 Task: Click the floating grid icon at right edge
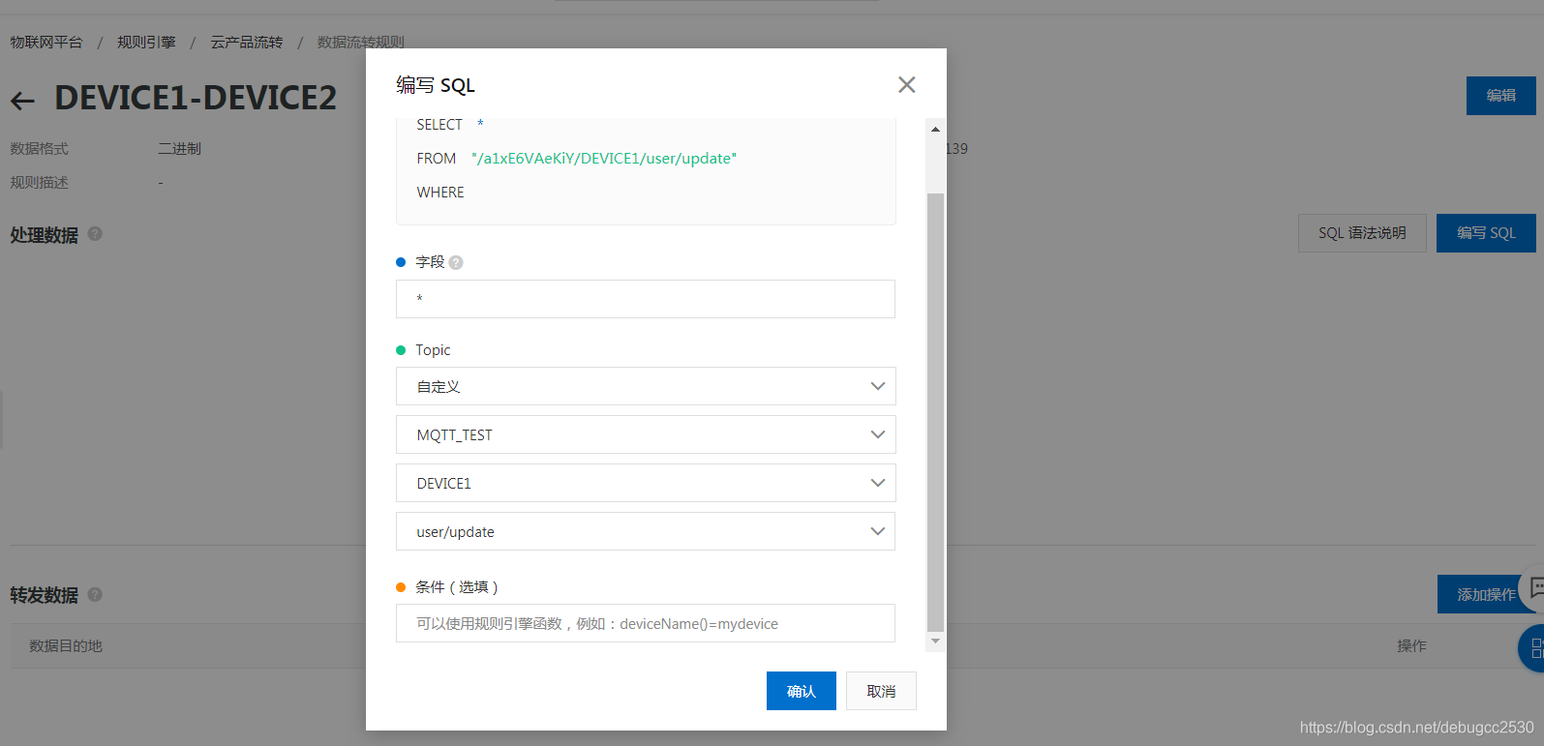[1533, 648]
